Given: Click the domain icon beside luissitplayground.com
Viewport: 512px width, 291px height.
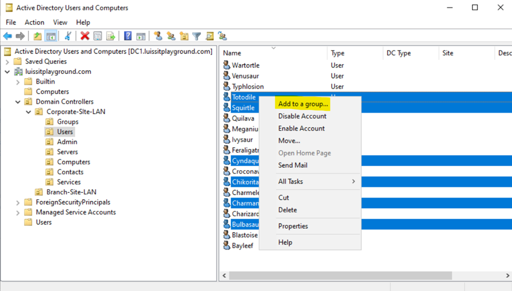Looking at the screenshot, I should pyautogui.click(x=18, y=71).
